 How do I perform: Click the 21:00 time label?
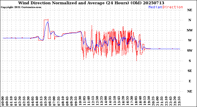coord(157,101)
